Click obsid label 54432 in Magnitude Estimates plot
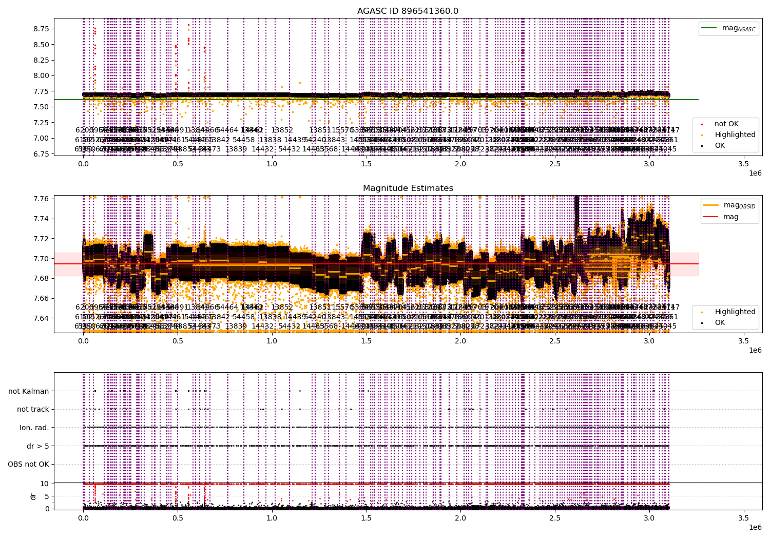Screen dimensions: 770x539 coord(289,326)
